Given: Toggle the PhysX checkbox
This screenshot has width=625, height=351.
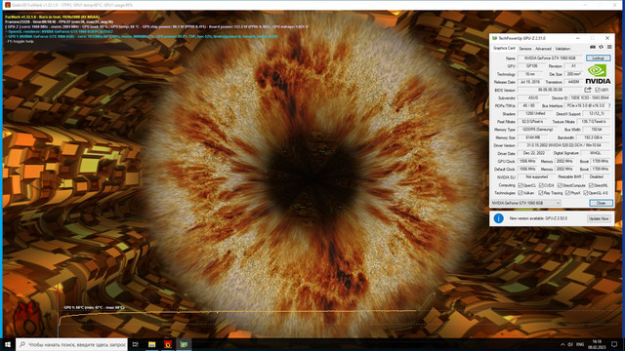Looking at the screenshot, I should coord(567,193).
